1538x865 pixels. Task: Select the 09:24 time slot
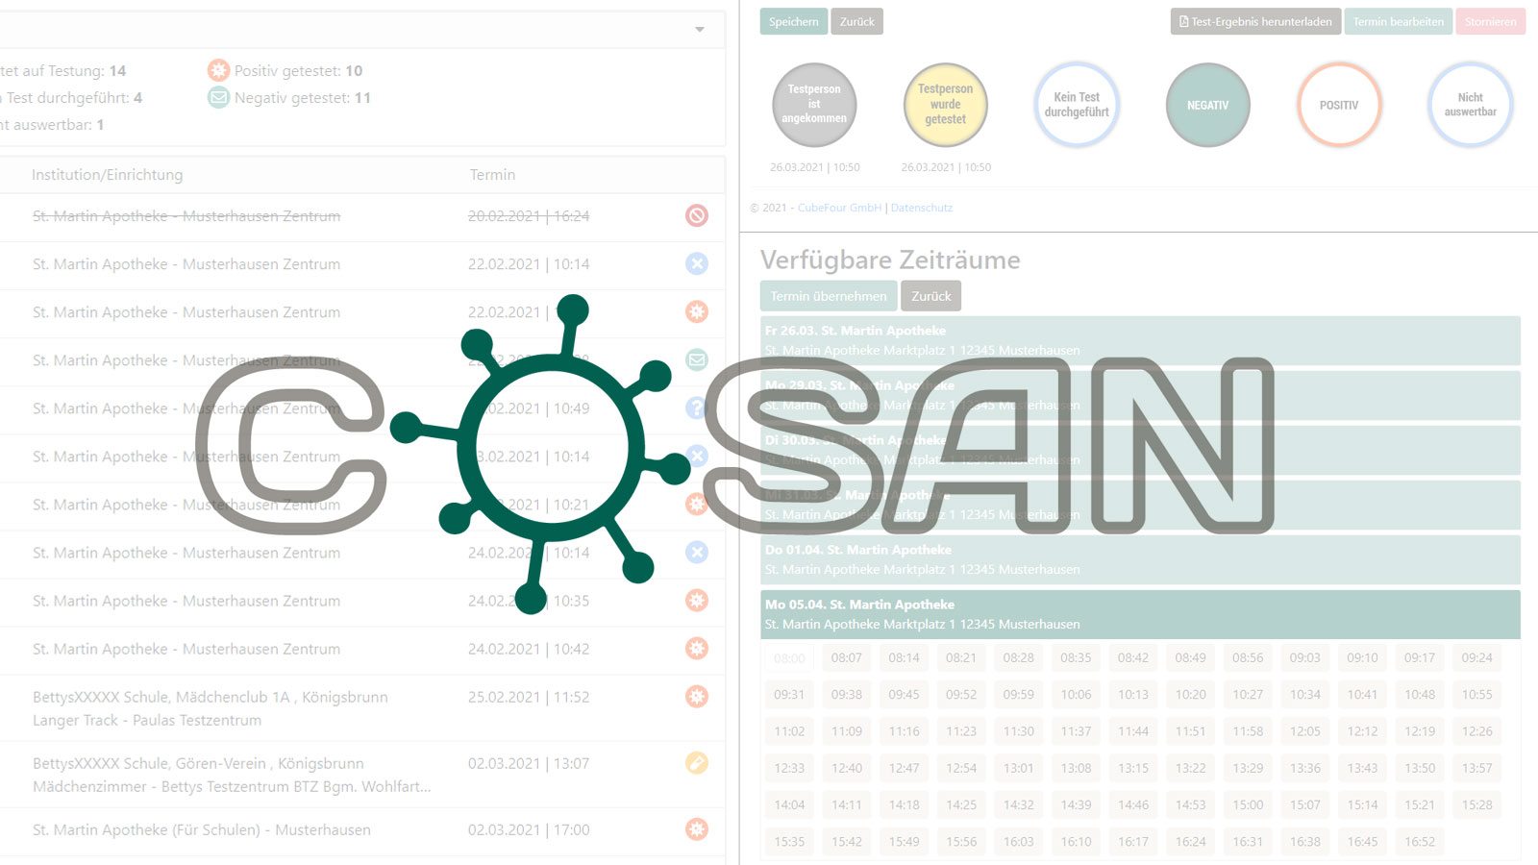pyautogui.click(x=1477, y=657)
